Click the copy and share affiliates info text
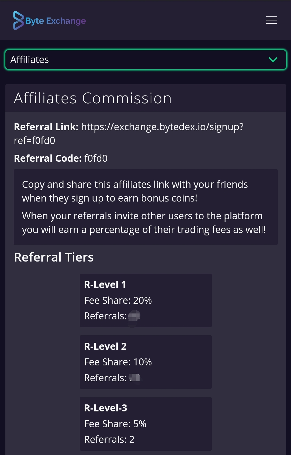The height and width of the screenshot is (455, 291). (x=135, y=191)
